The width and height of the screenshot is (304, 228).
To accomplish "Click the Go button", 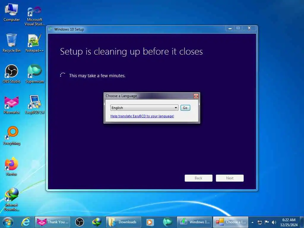I will [185, 107].
